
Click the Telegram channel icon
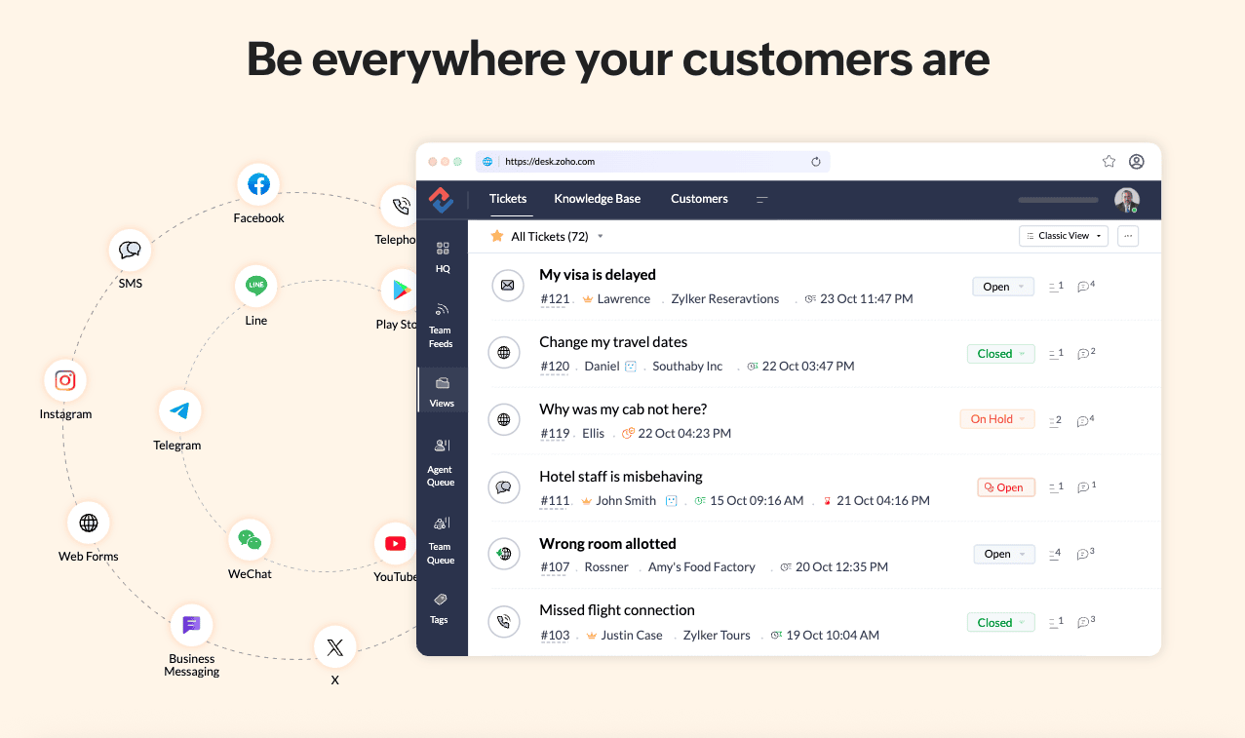point(179,411)
